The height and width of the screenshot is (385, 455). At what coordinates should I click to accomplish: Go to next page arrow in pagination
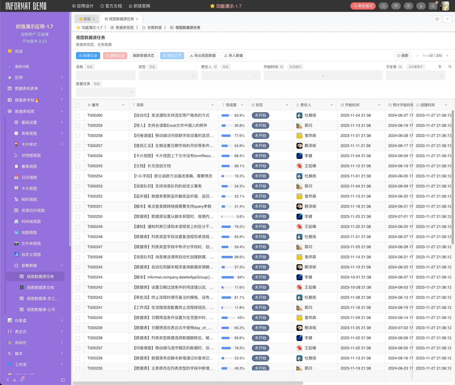click(447, 56)
